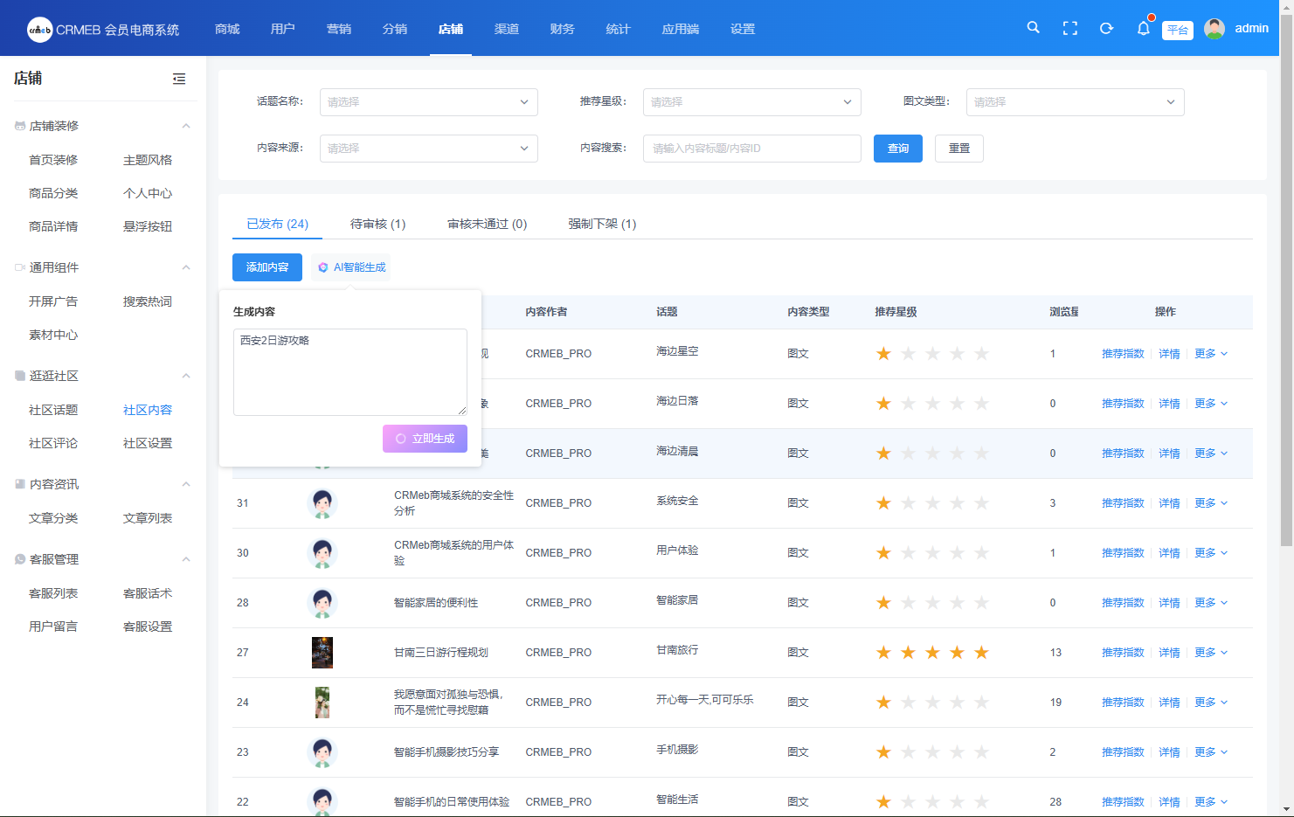This screenshot has width=1294, height=817.
Task: Set third star rating for 系统安全 row
Action: 932,503
